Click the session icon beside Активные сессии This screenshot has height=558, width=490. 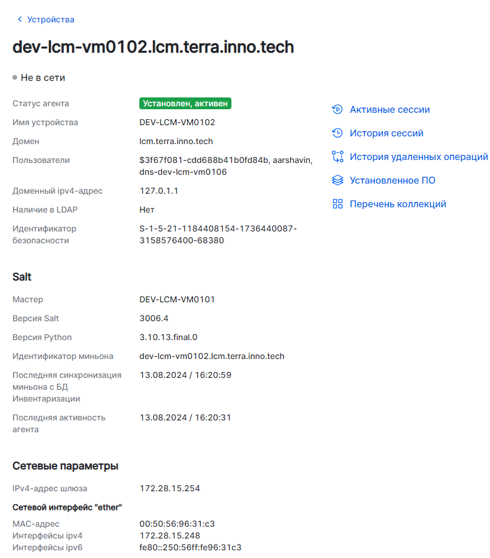338,109
